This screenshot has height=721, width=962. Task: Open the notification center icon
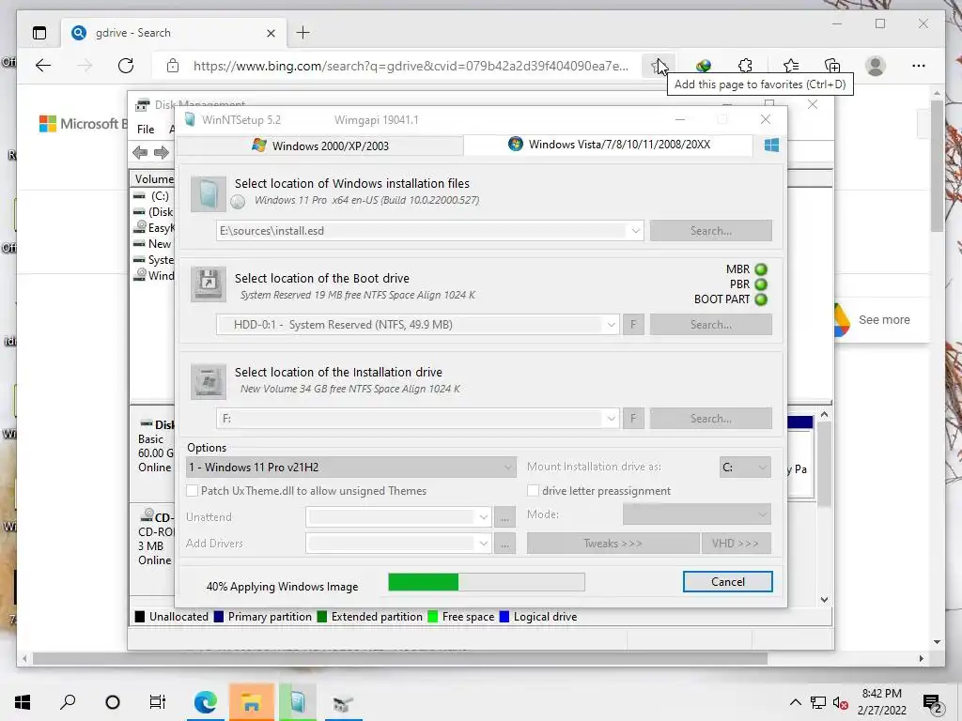tap(932, 702)
